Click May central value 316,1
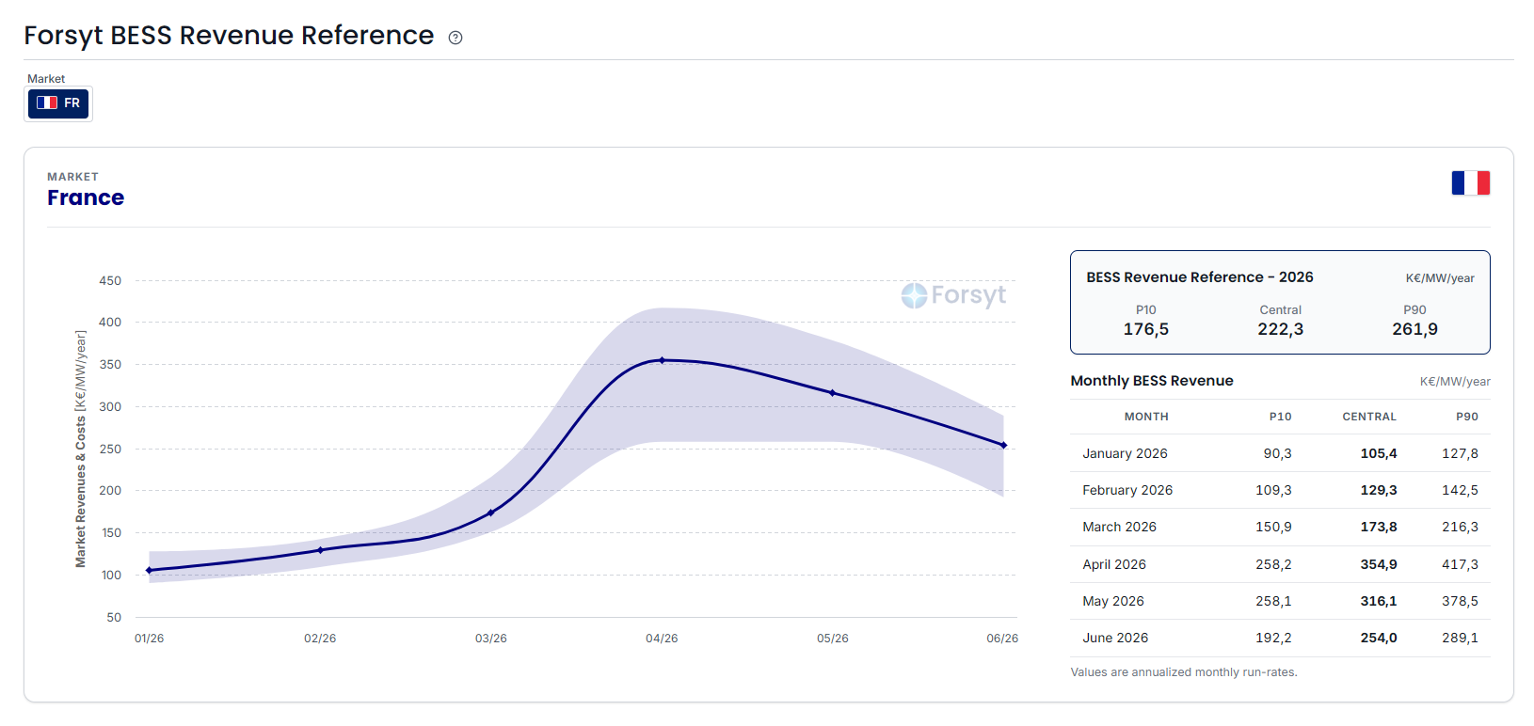This screenshot has width=1534, height=726. point(1378,601)
